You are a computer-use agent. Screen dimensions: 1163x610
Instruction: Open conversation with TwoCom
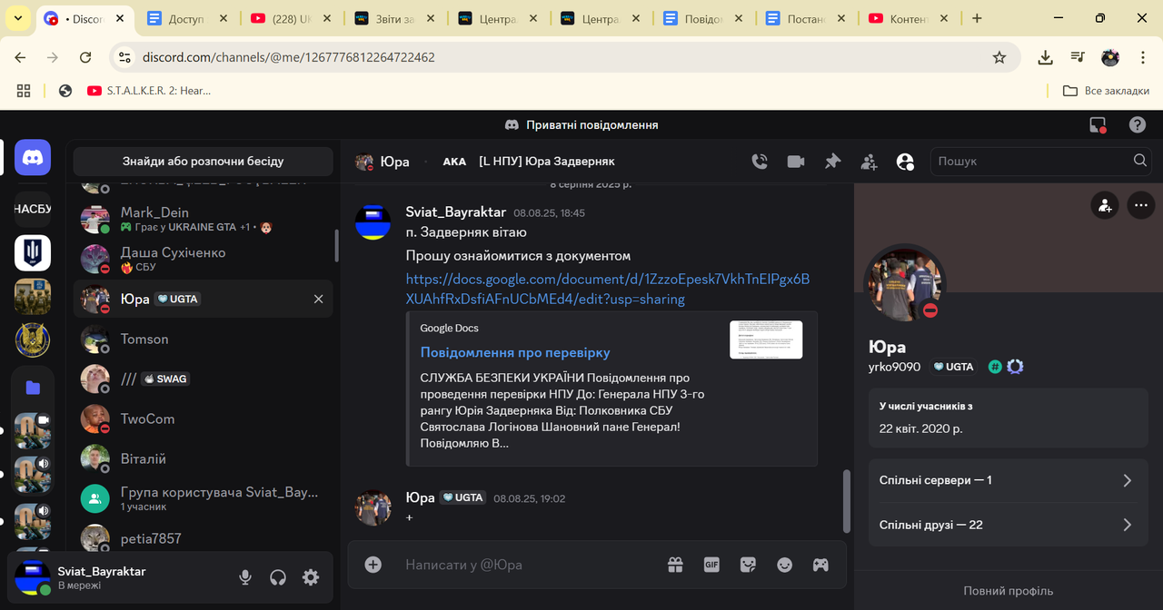[x=204, y=418]
